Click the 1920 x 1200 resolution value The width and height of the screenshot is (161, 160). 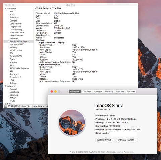[78, 47]
